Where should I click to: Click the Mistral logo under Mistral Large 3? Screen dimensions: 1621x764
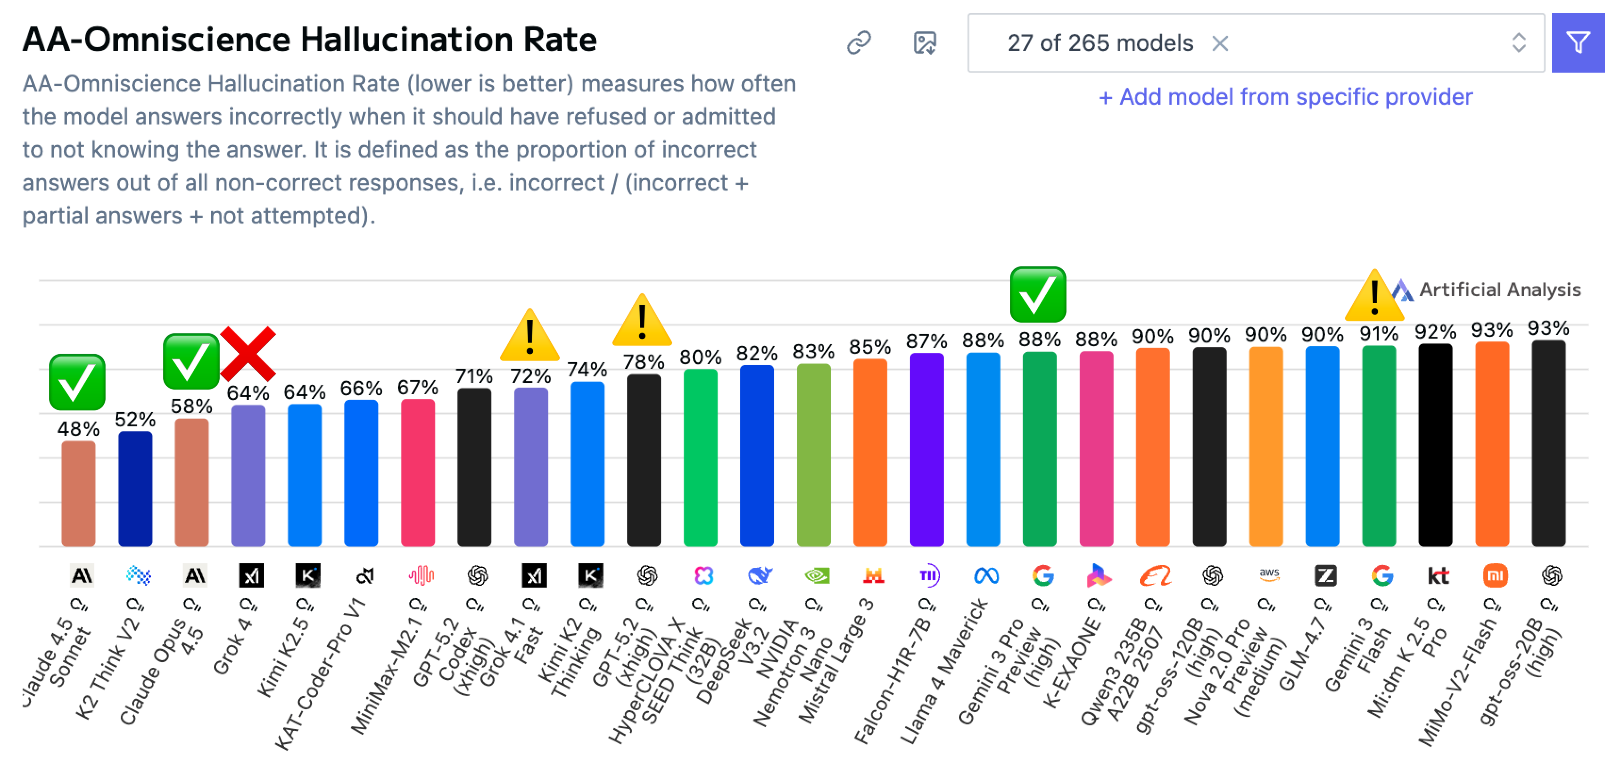coord(873,575)
